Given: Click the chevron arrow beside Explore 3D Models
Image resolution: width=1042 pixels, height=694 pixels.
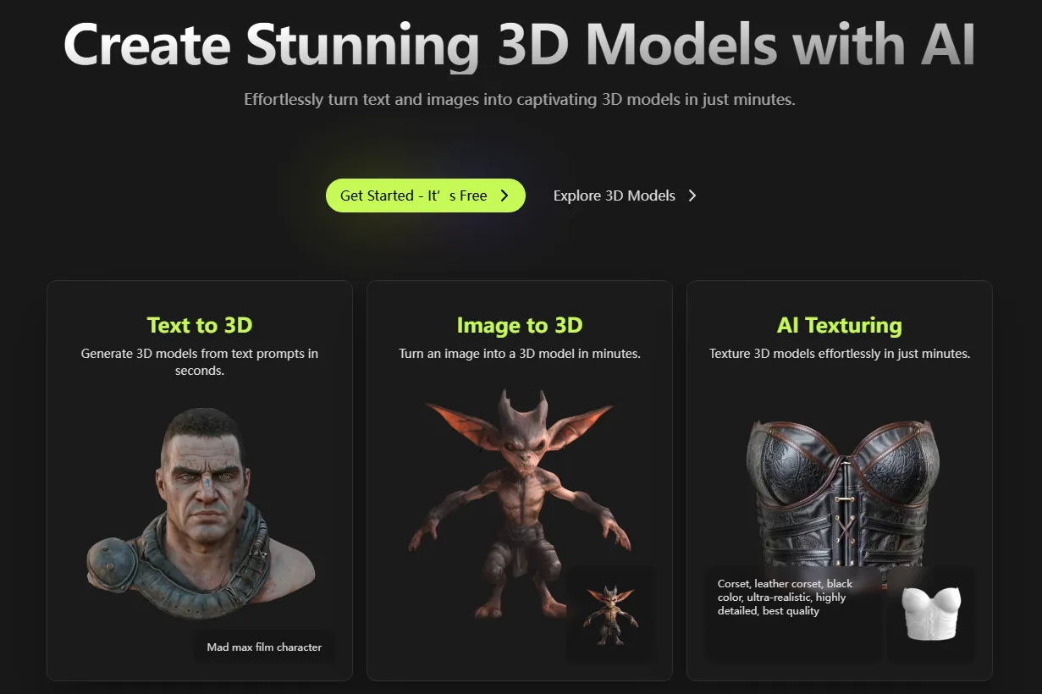Looking at the screenshot, I should [692, 196].
